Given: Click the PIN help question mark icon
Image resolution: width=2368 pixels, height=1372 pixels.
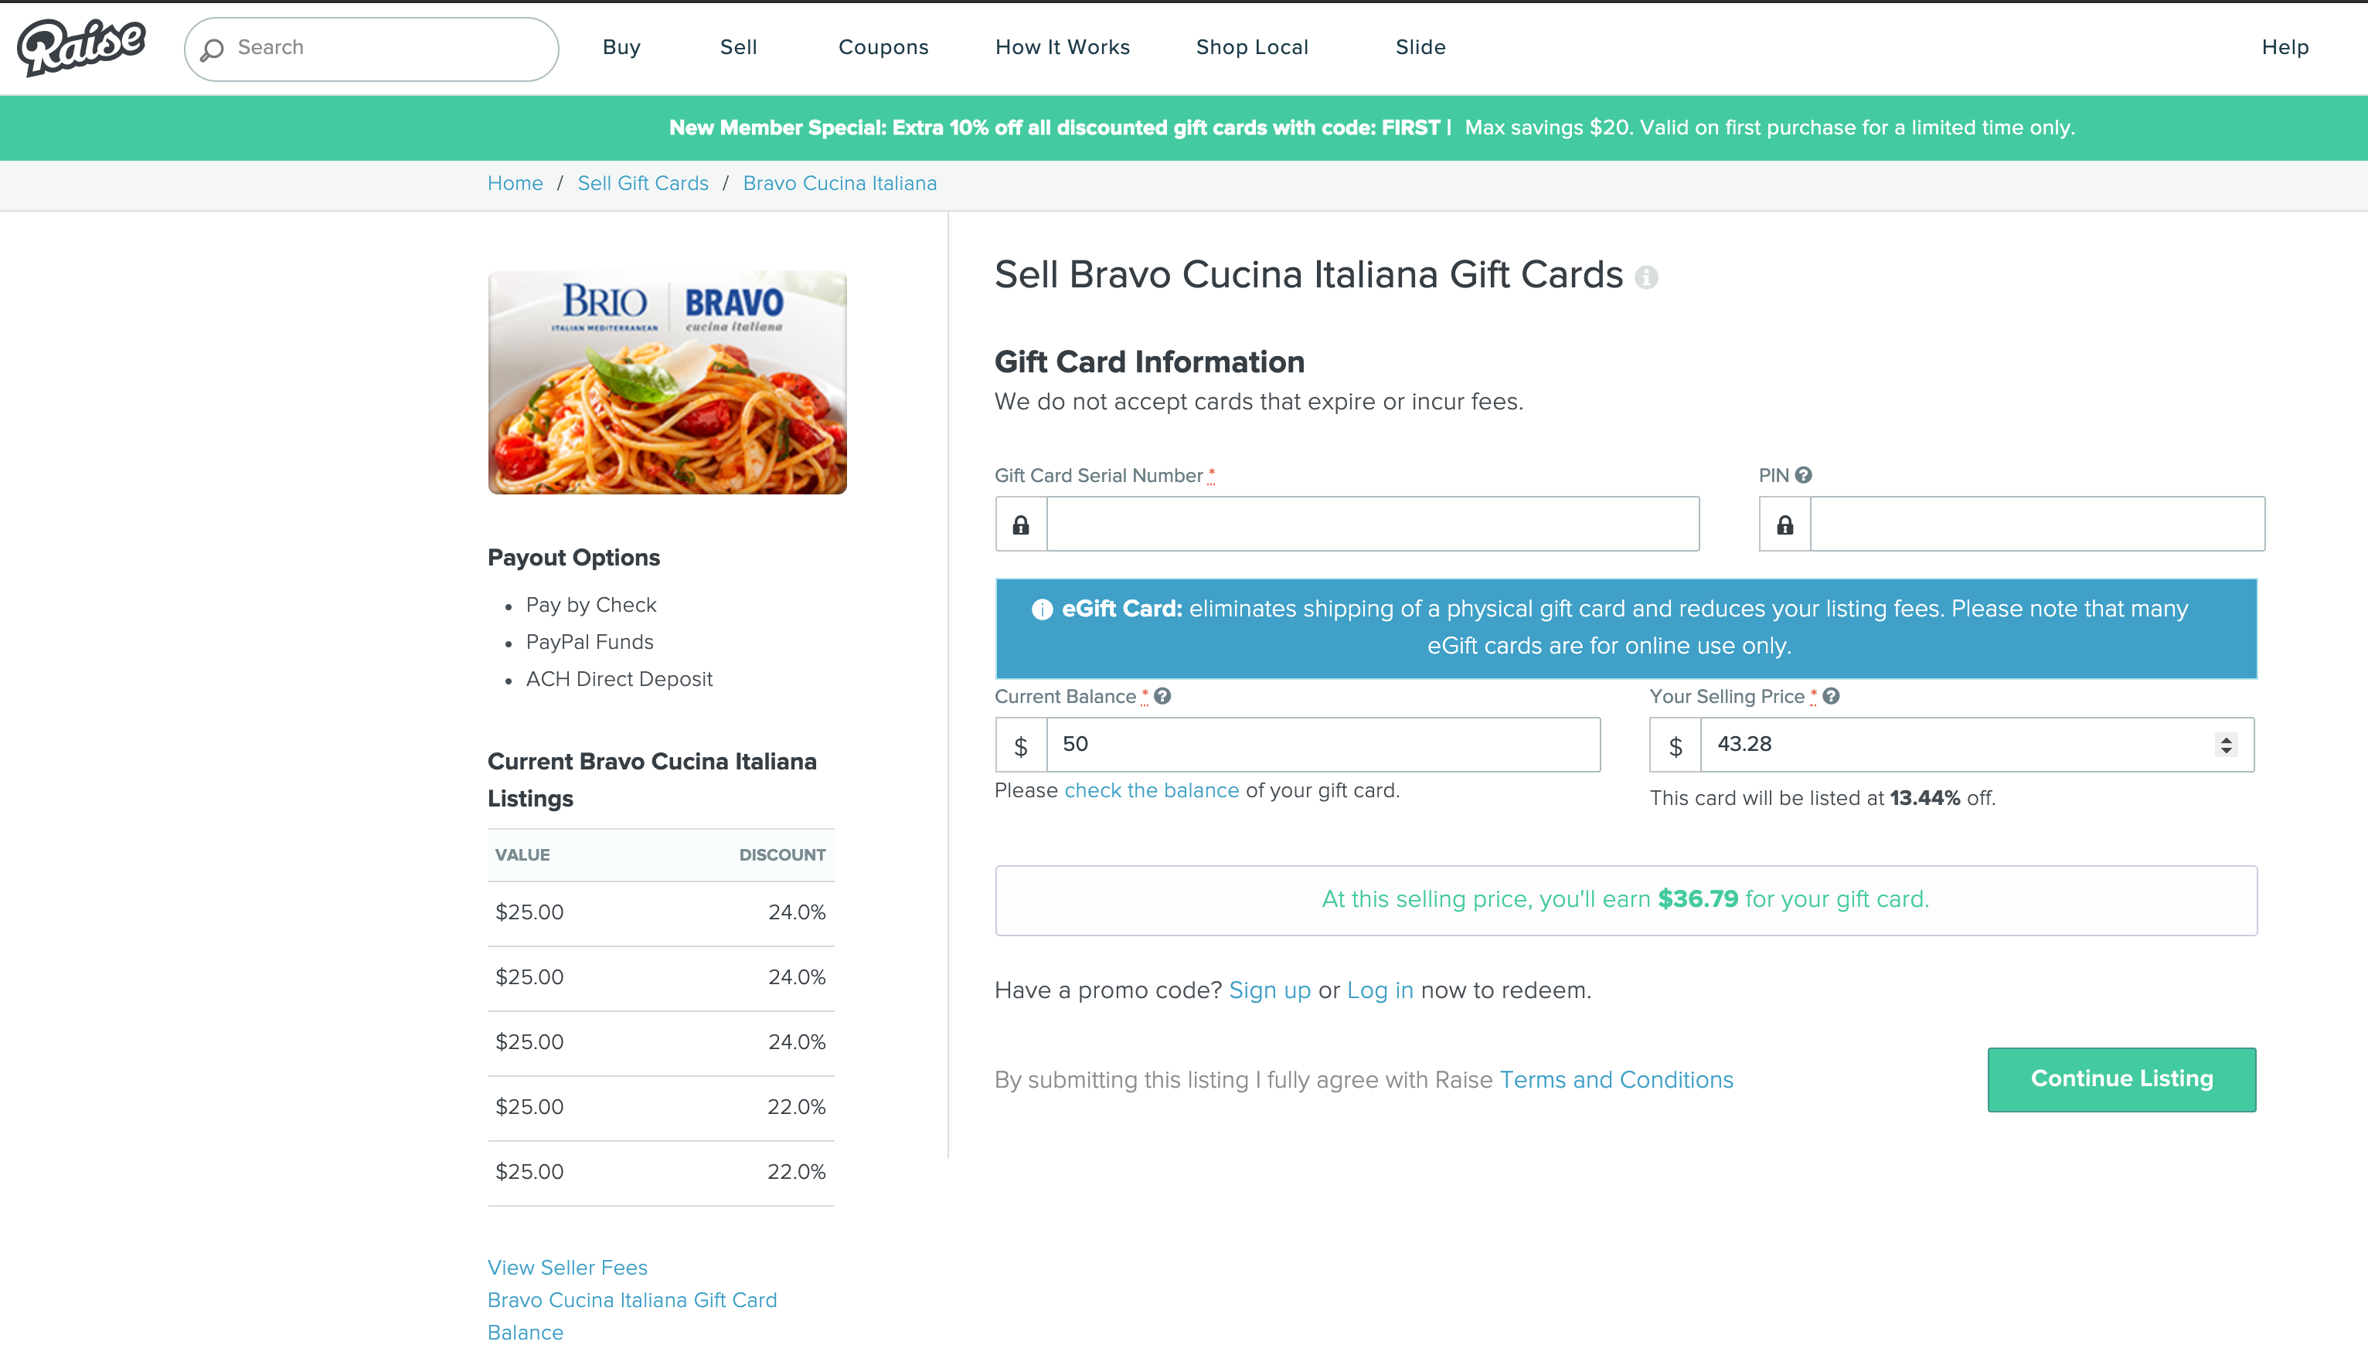Looking at the screenshot, I should (x=1803, y=475).
